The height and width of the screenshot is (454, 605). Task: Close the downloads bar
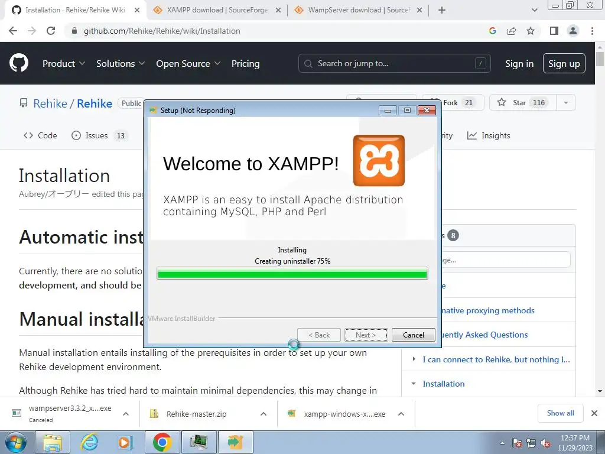pos(594,413)
